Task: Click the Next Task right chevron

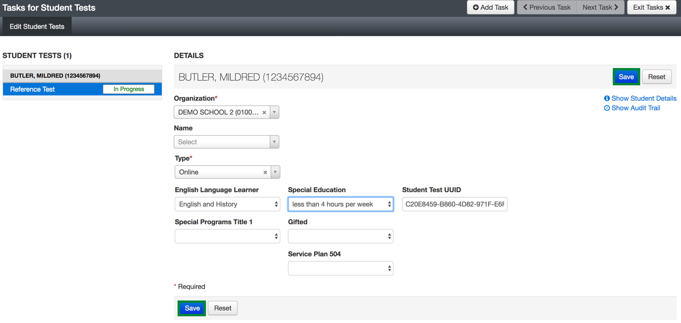Action: [x=616, y=8]
